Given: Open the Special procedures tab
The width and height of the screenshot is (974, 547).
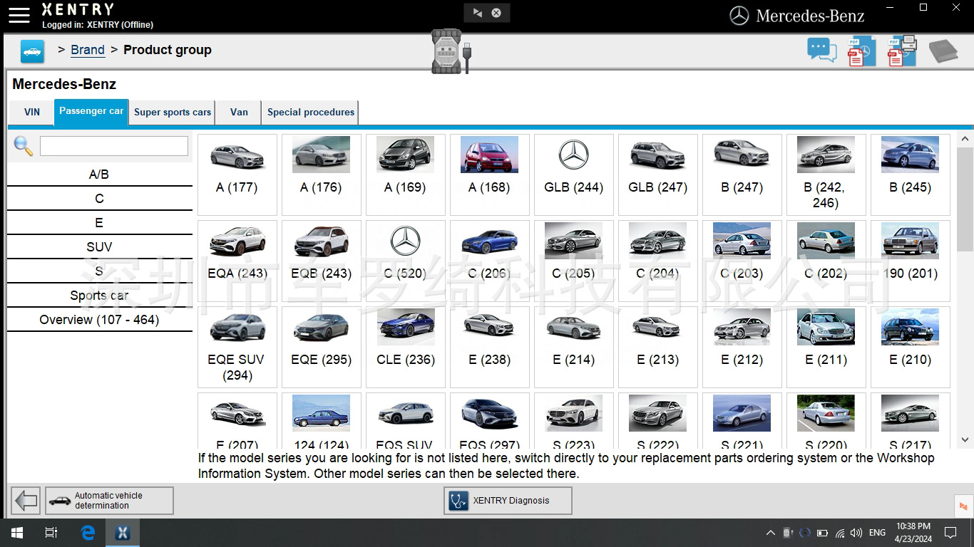Looking at the screenshot, I should (310, 112).
